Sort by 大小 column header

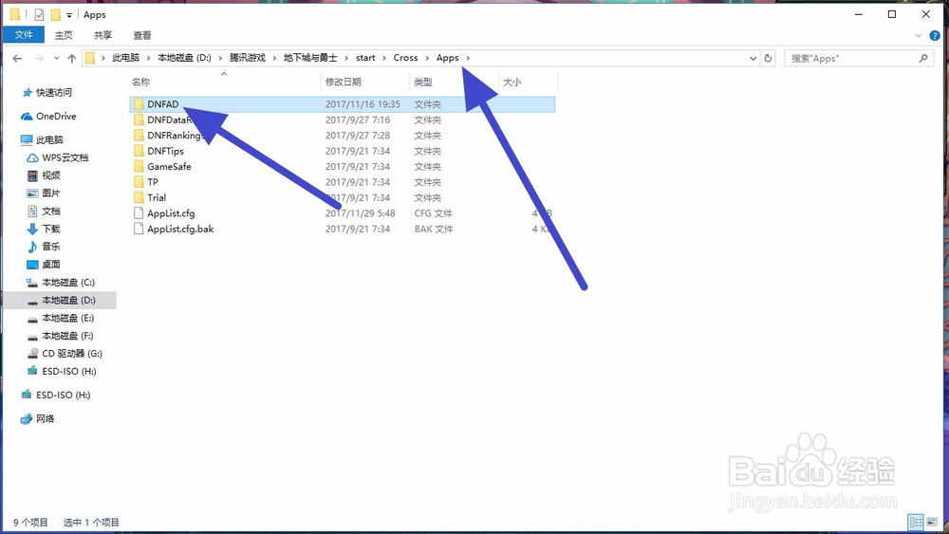[x=512, y=82]
